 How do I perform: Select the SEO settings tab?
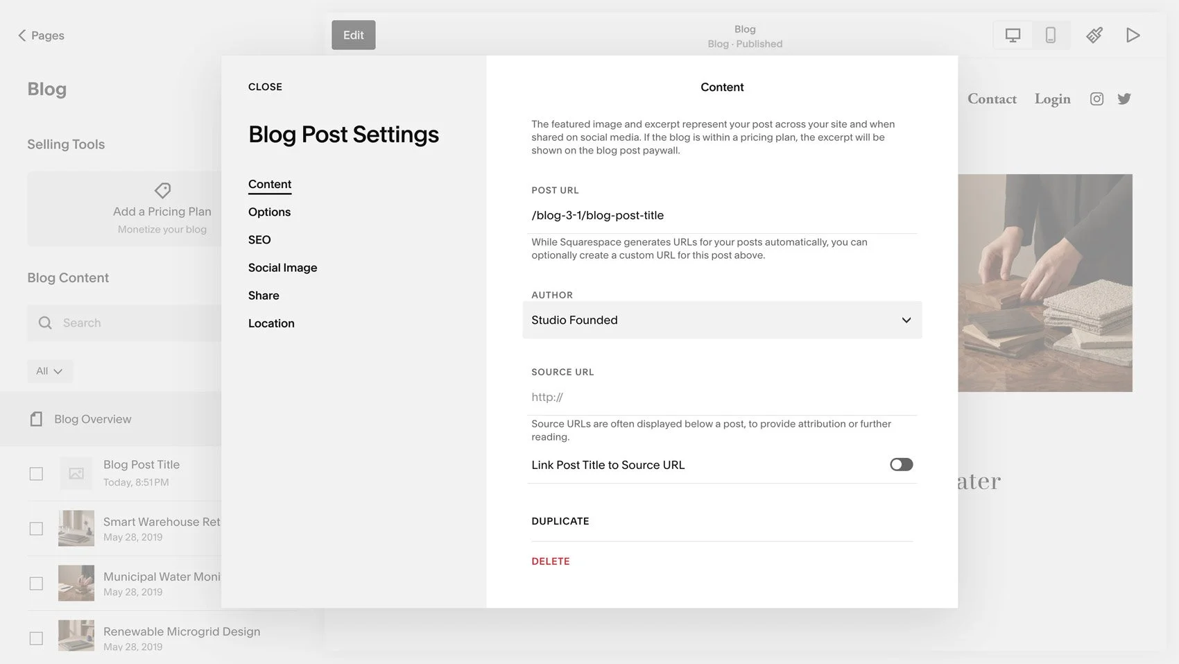coord(259,240)
